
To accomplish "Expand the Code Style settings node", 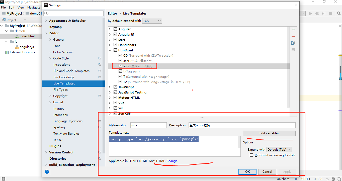I will point(50,58).
